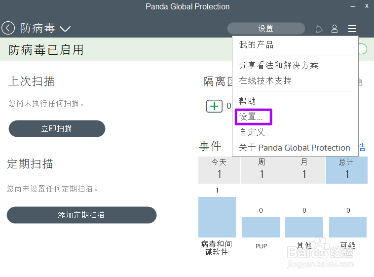This screenshot has width=374, height=277.
Task: Open the user account icon
Action: tap(335, 29)
